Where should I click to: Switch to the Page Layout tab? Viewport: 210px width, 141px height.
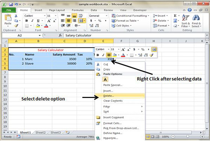[x=57, y=10]
